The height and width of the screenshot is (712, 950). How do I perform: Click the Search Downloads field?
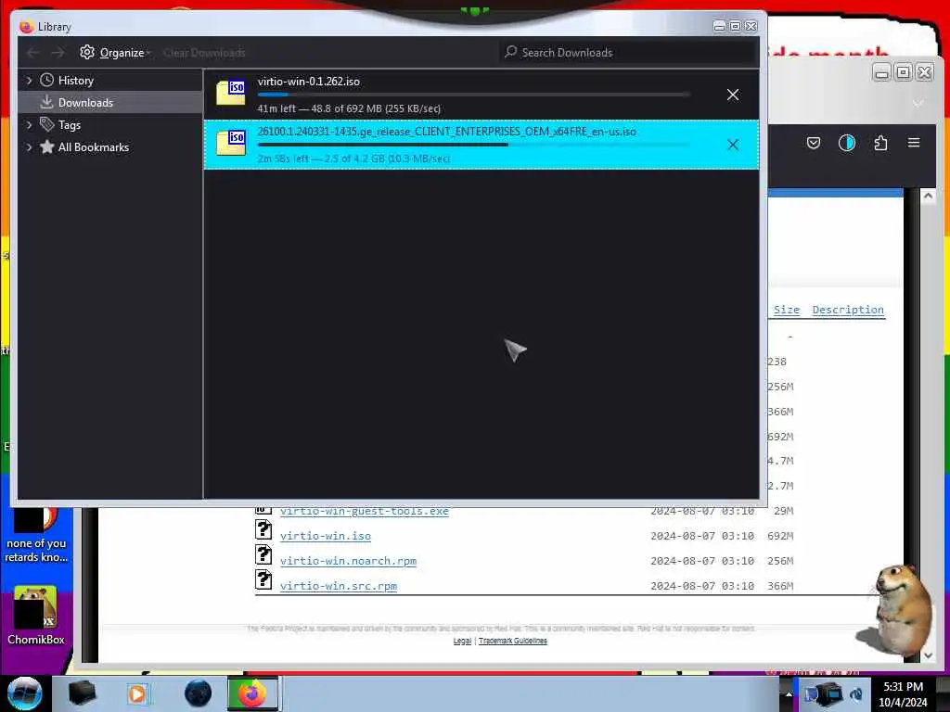pos(628,53)
